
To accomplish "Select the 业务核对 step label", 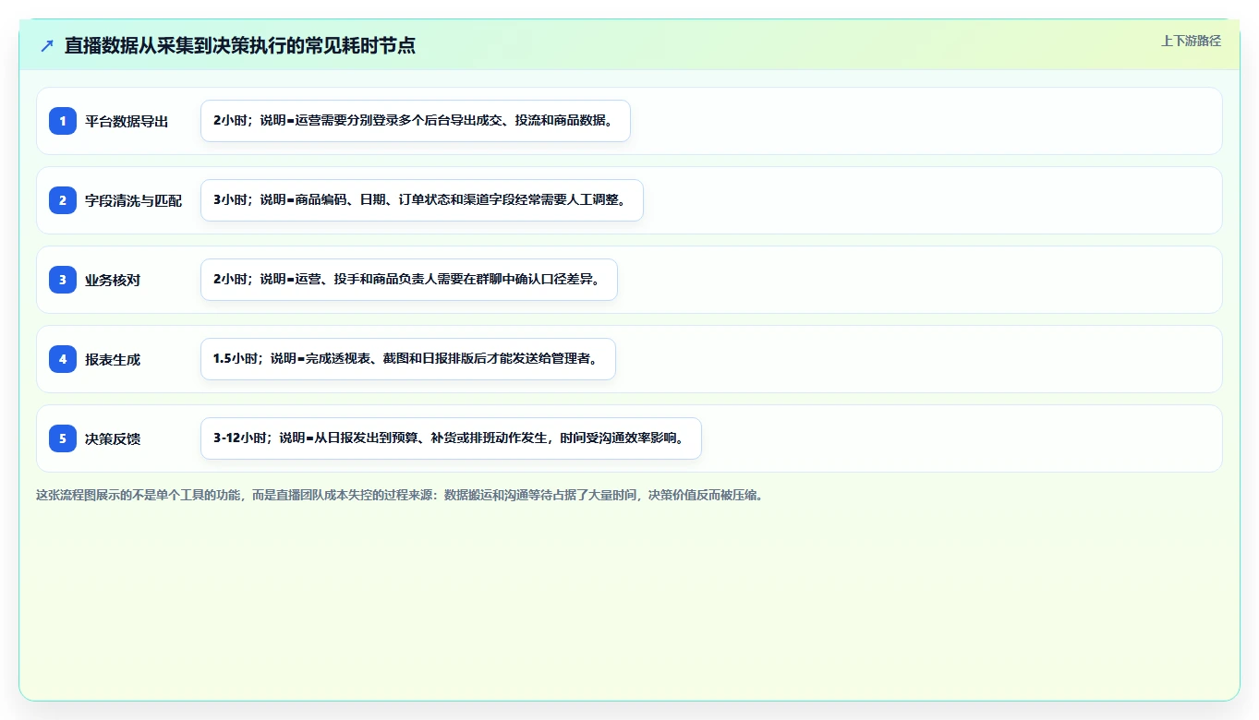I will [113, 280].
